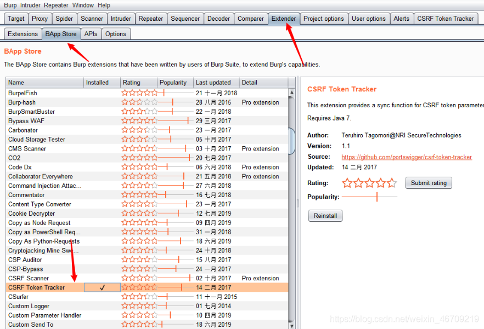
Task: Select the BurpSmartBuster extension row
Action: tap(147, 112)
